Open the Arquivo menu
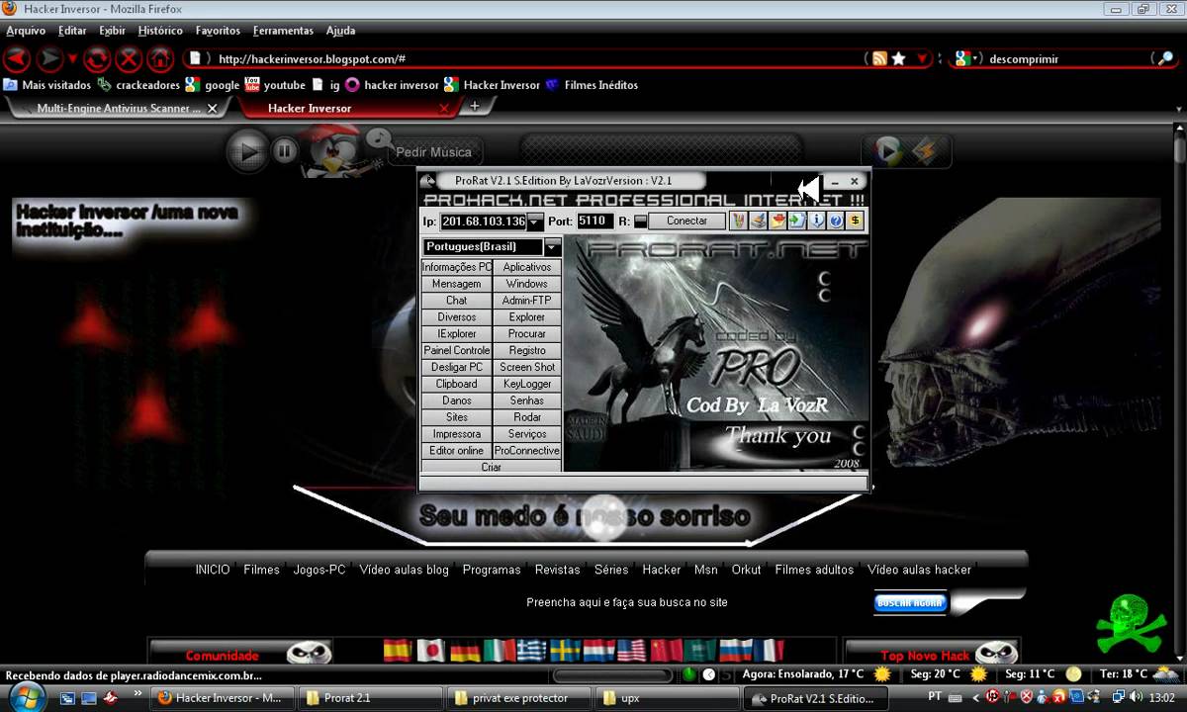Viewport: 1187px width, 712px height. point(26,31)
